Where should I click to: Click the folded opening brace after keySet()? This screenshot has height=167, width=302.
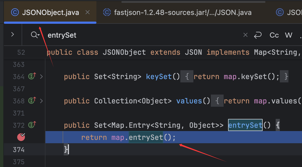[187, 77]
